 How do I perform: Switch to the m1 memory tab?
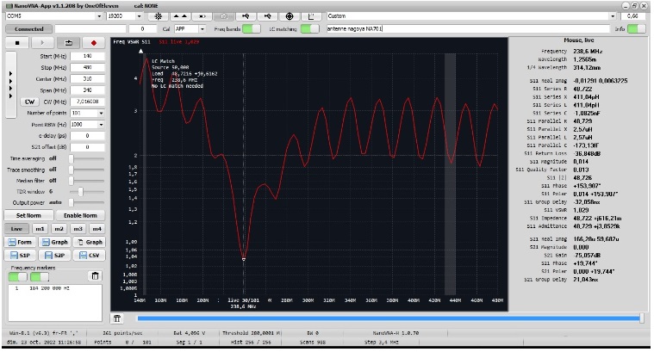pyautogui.click(x=39, y=228)
